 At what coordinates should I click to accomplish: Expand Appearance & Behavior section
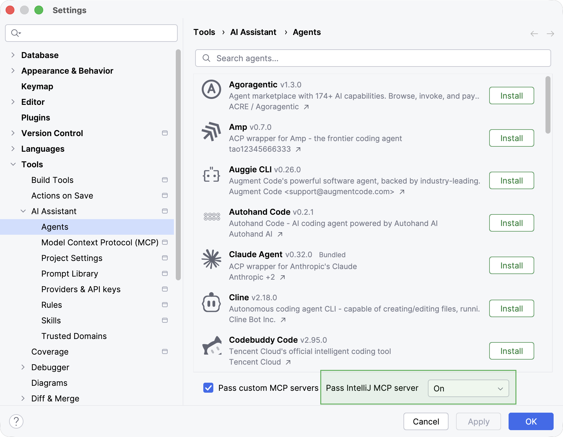click(x=13, y=71)
